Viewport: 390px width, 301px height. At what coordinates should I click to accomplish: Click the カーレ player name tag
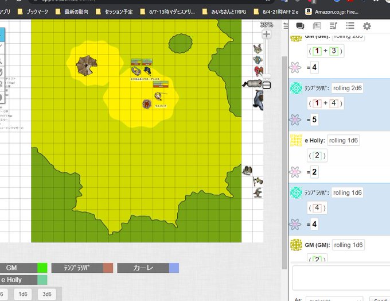[143, 268]
